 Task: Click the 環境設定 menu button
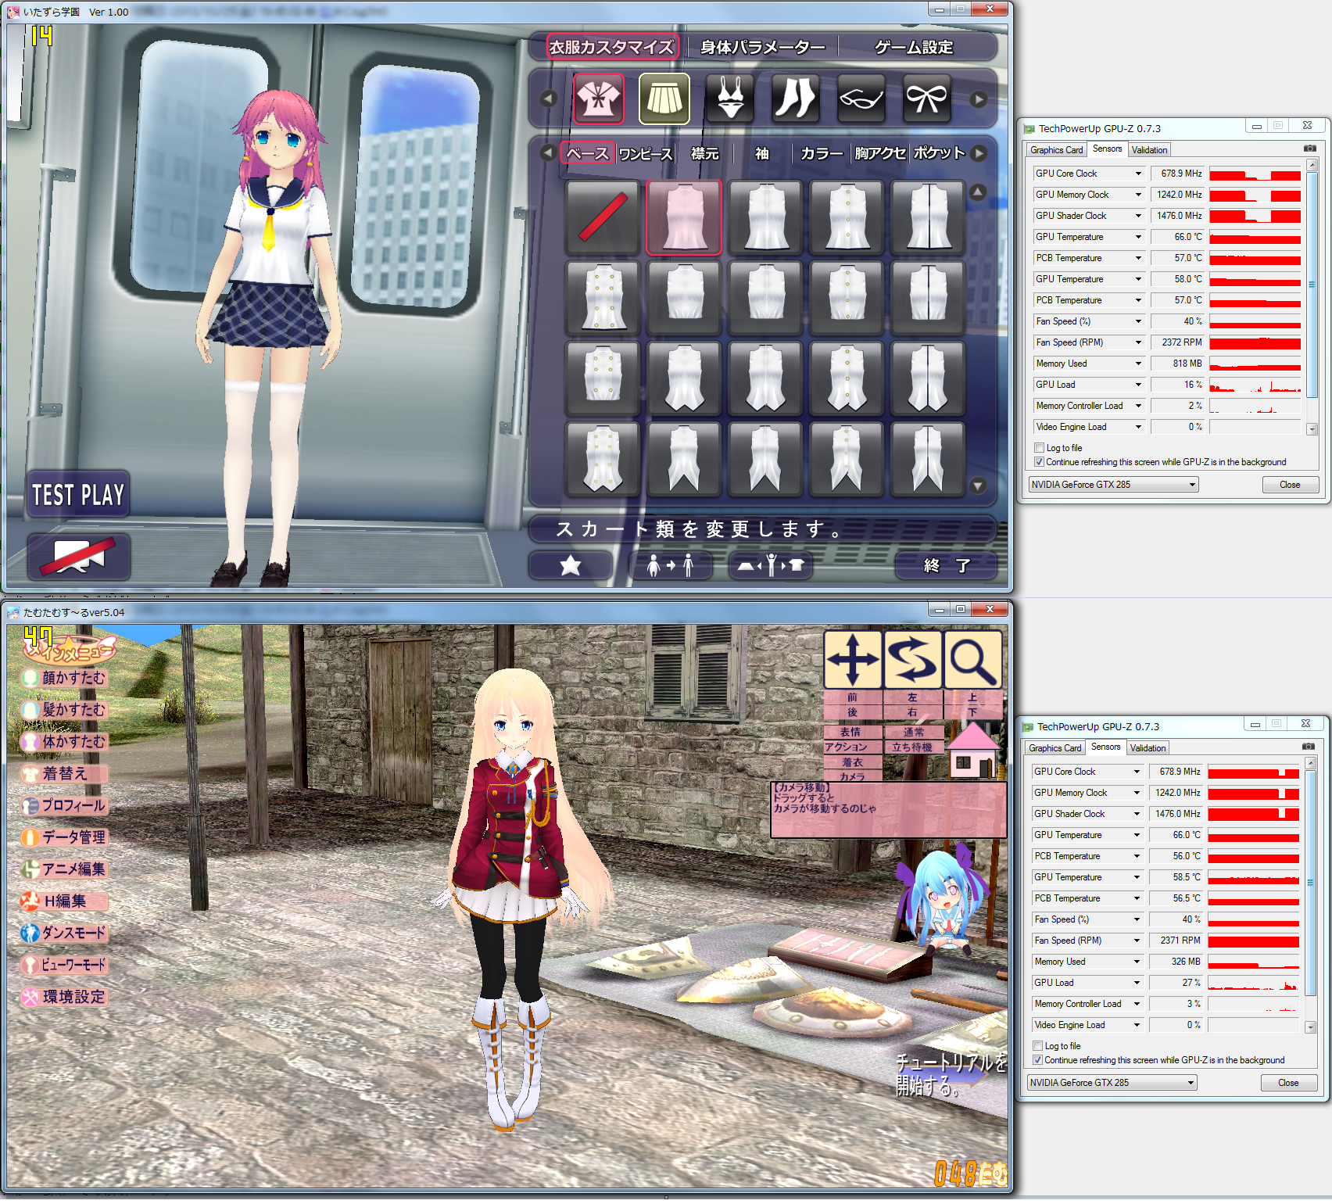pos(65,997)
